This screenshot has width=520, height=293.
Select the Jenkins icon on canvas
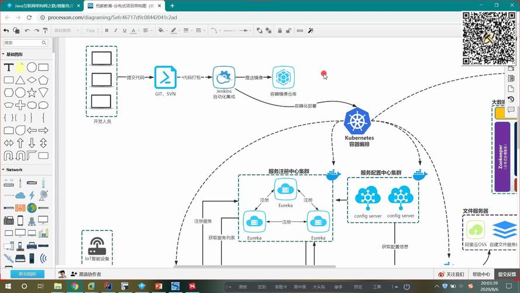224,77
